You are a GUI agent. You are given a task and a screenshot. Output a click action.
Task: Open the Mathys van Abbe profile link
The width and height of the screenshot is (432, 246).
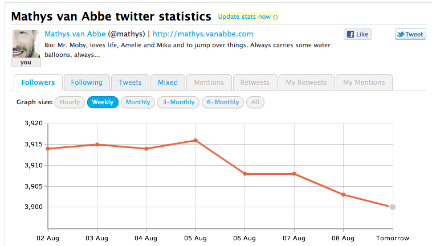pos(75,34)
